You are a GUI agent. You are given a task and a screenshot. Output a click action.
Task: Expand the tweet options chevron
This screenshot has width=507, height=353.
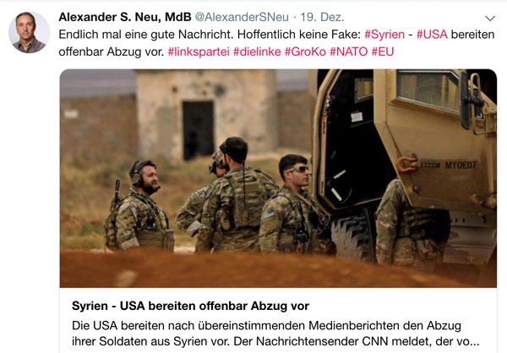point(490,19)
